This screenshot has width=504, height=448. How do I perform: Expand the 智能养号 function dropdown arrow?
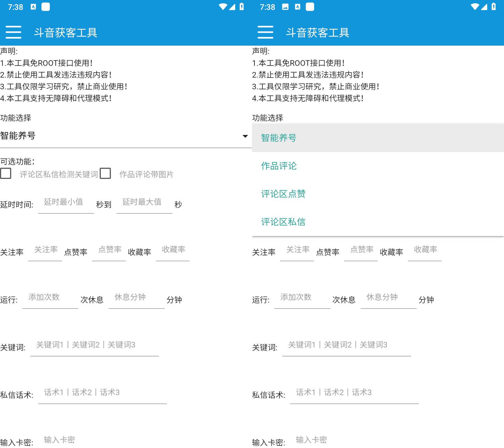245,136
